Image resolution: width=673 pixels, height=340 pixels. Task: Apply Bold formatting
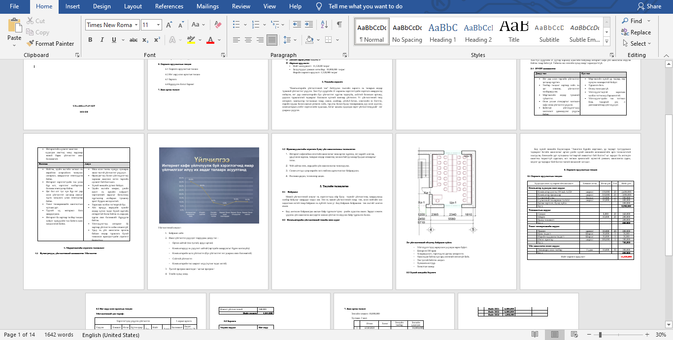coord(90,40)
